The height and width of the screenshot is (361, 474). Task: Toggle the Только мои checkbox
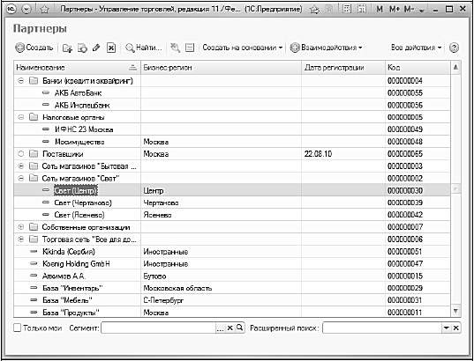pyautogui.click(x=18, y=328)
